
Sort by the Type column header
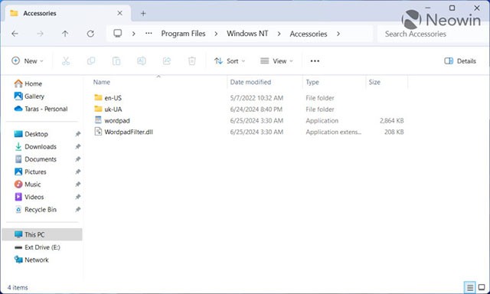tap(312, 82)
